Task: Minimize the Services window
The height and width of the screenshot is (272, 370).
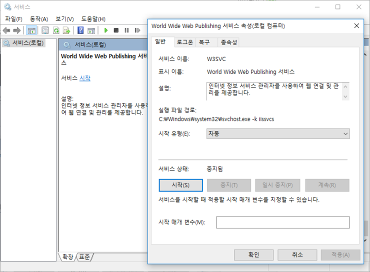Action: 317,7
